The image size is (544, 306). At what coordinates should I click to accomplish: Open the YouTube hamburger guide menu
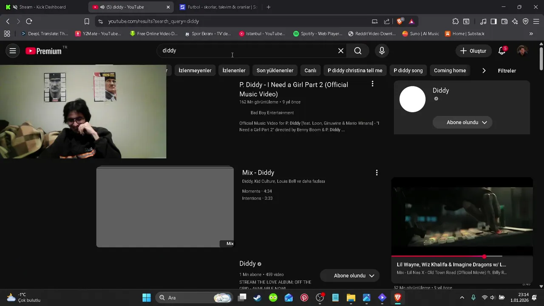pos(13,51)
